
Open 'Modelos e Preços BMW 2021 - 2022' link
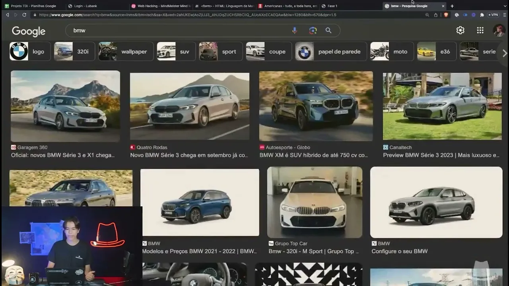coord(200,251)
